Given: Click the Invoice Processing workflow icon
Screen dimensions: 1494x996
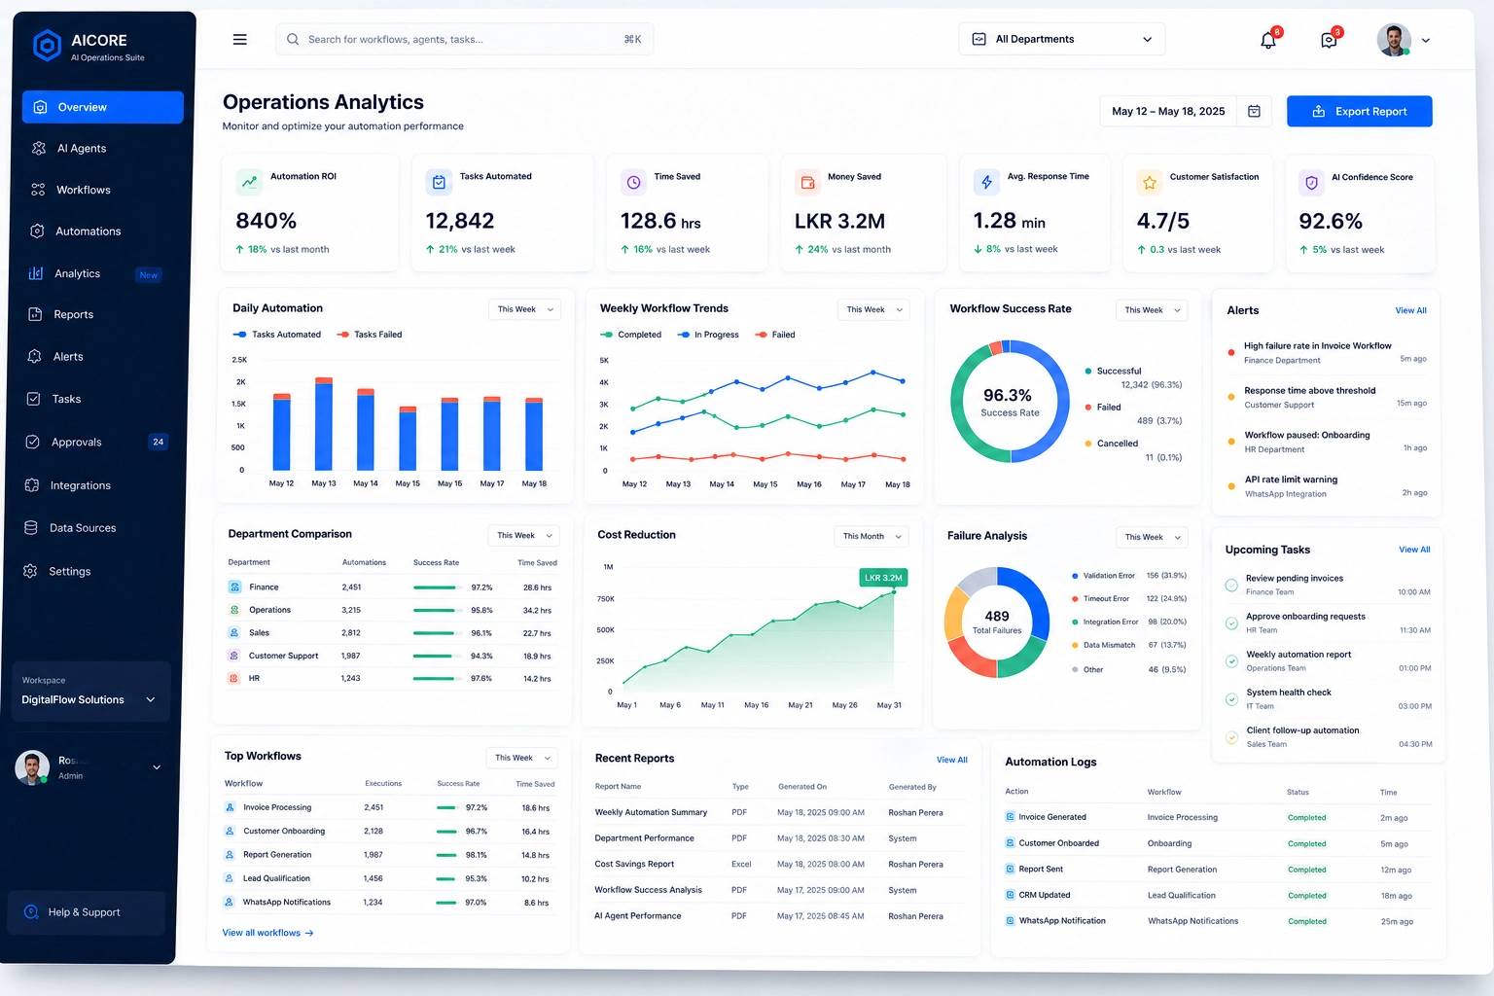Looking at the screenshot, I should 230,807.
